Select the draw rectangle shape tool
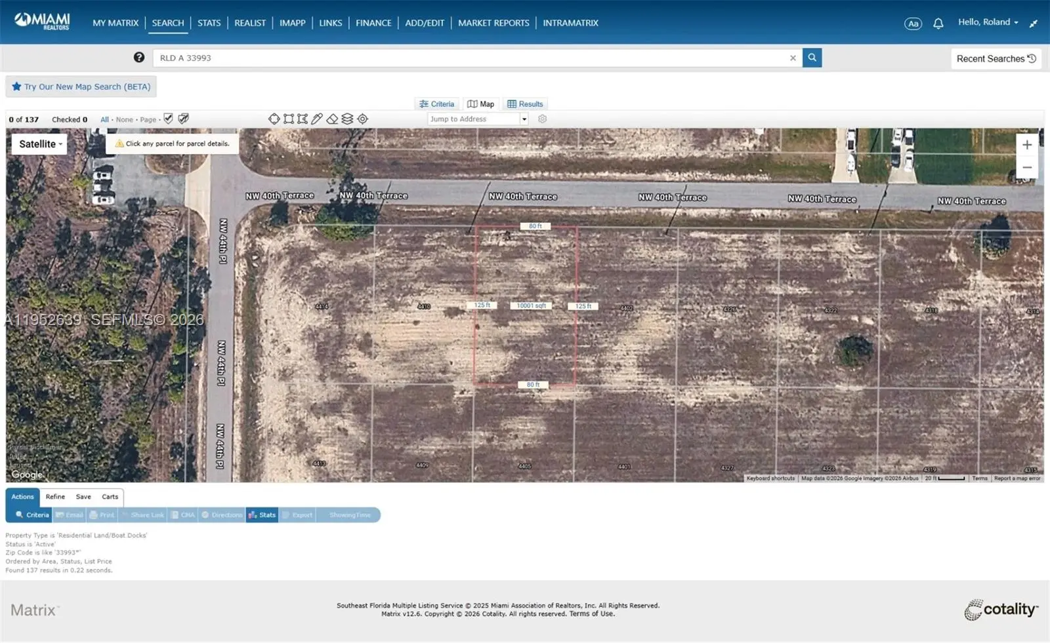The height and width of the screenshot is (643, 1050). click(289, 119)
